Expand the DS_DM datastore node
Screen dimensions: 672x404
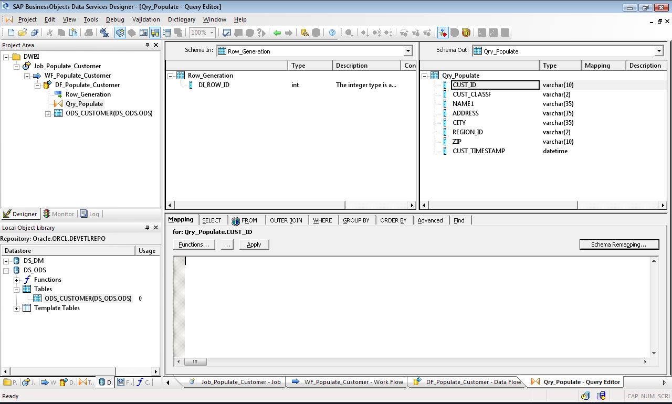click(6, 261)
